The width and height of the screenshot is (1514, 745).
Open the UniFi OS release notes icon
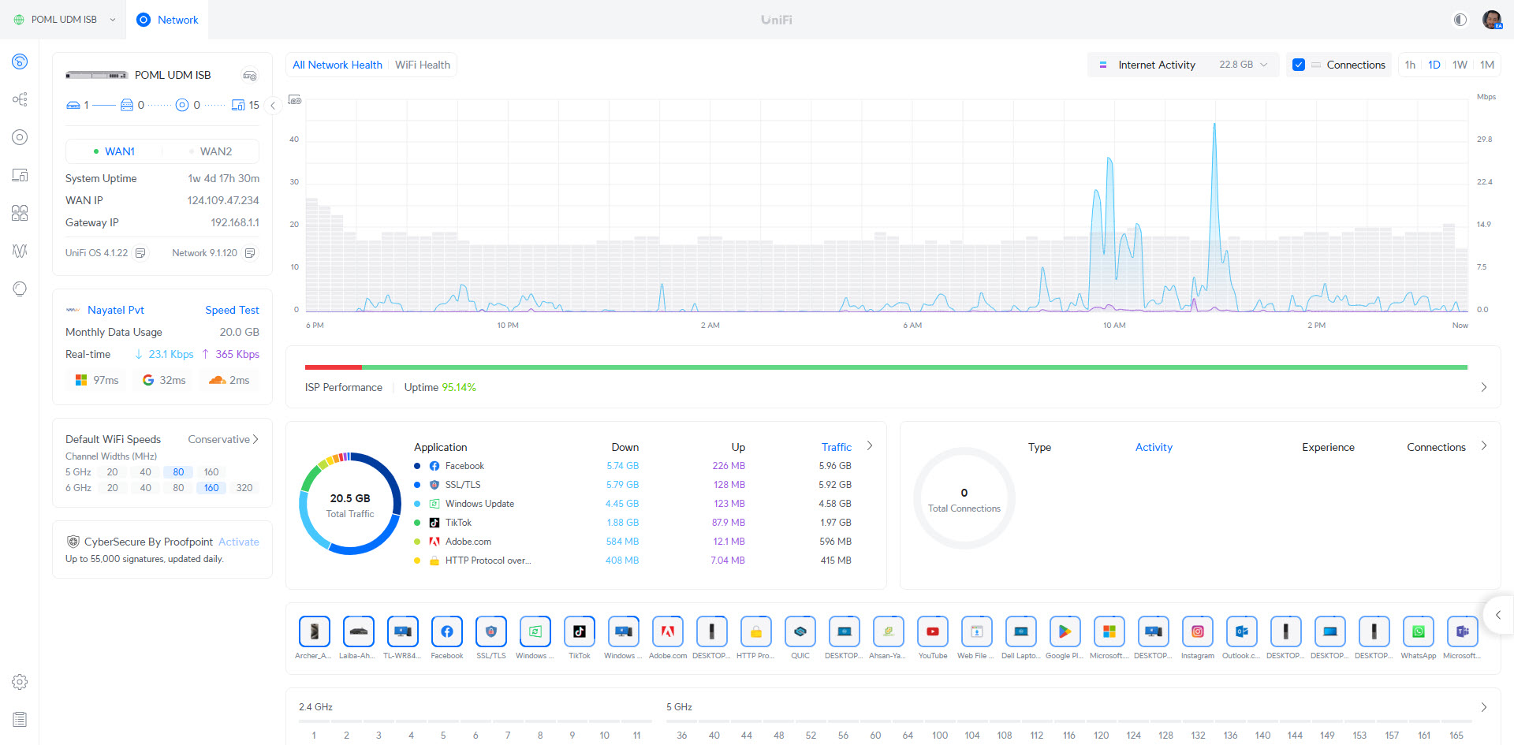pyautogui.click(x=140, y=253)
